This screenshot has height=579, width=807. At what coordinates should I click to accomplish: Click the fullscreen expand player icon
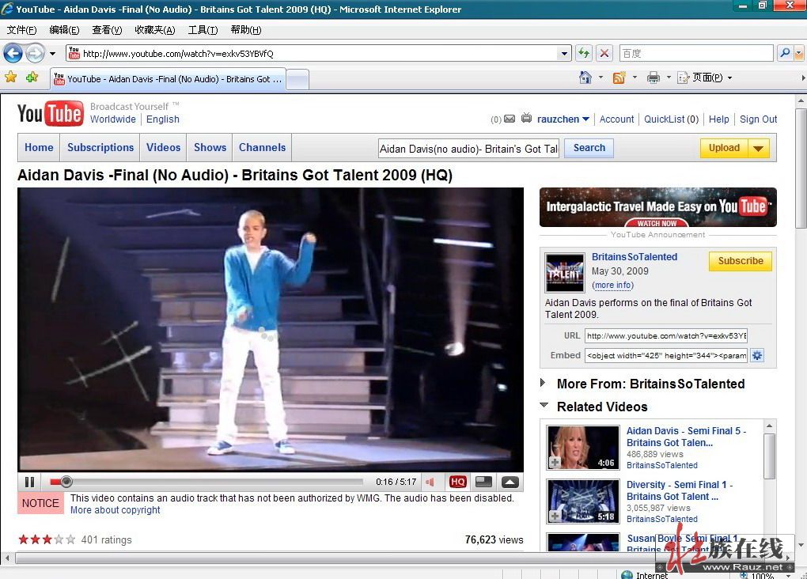[x=510, y=482]
